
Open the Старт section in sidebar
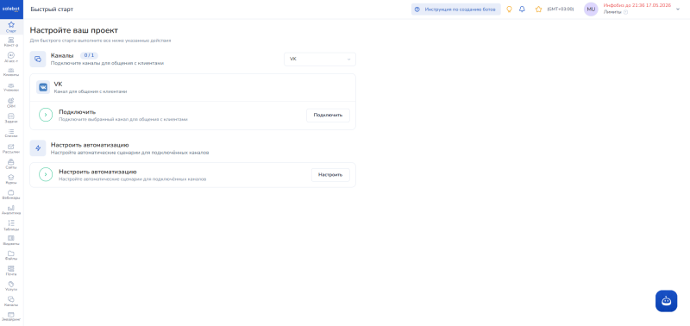pyautogui.click(x=11, y=28)
